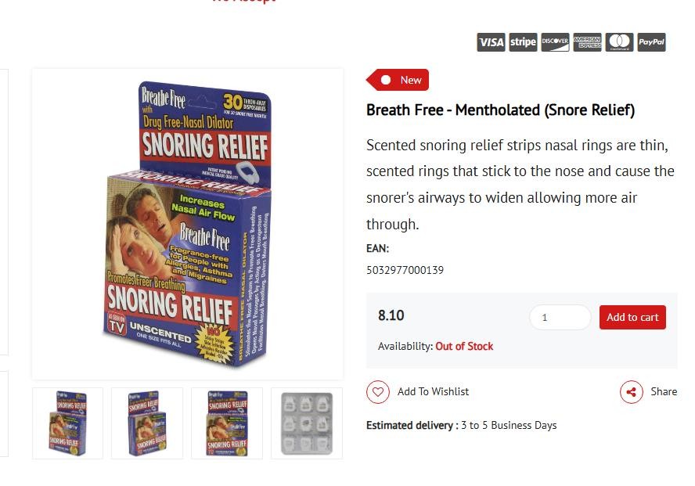Select the first product thumbnail

67,423
